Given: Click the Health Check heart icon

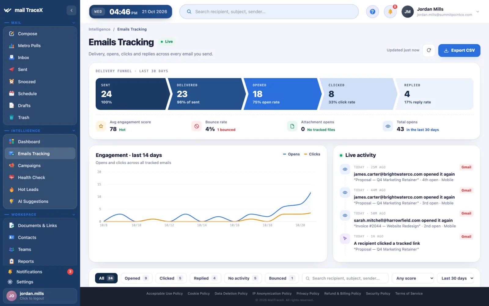Looking at the screenshot, I should (x=12, y=177).
